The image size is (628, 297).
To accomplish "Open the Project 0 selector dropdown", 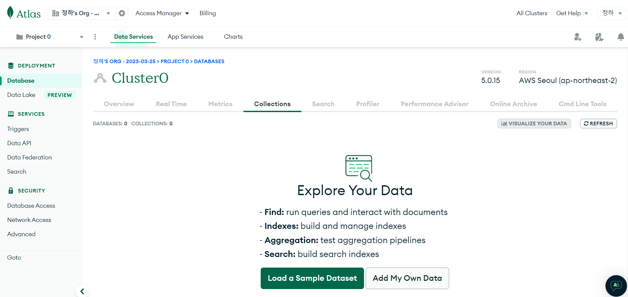I will click(50, 37).
